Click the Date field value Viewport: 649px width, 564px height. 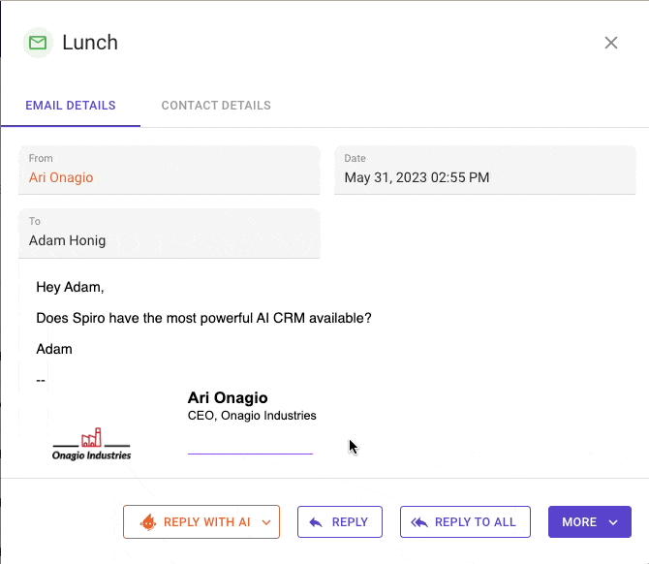pyautogui.click(x=417, y=177)
